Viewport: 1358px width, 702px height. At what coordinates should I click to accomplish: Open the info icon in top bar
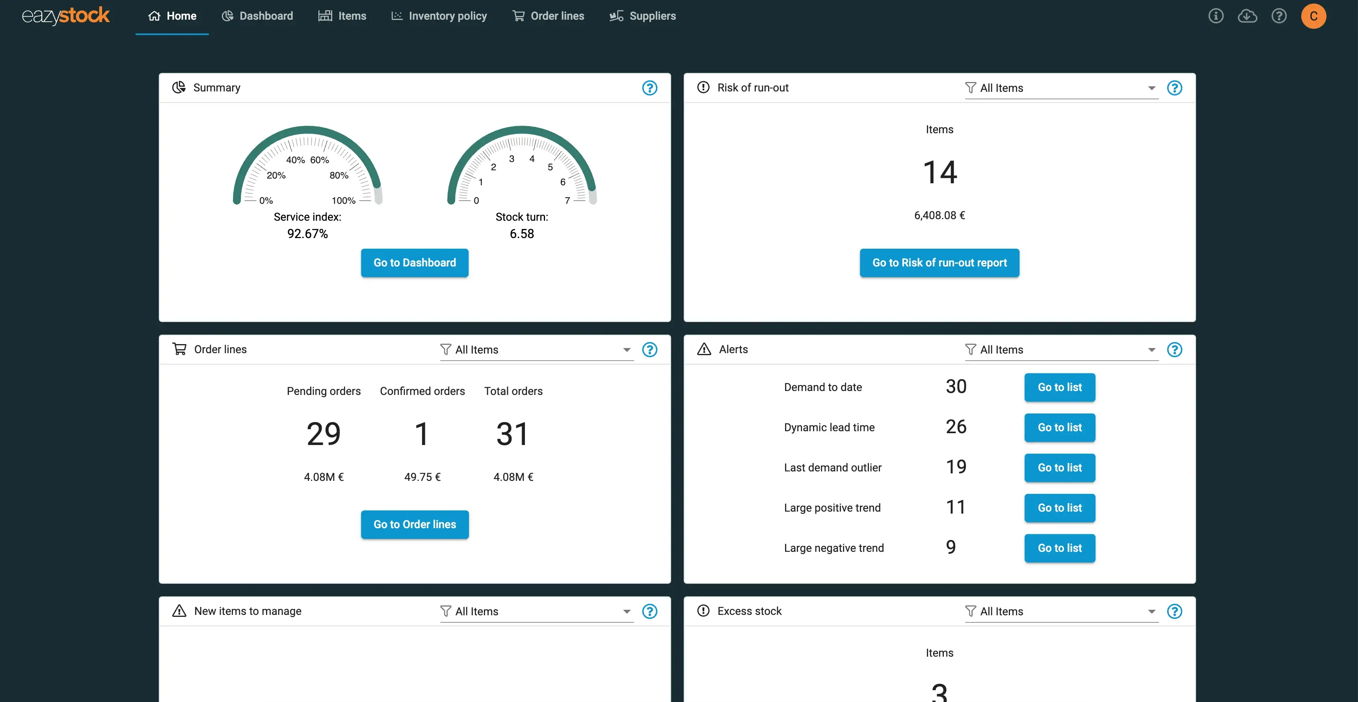[x=1216, y=16]
